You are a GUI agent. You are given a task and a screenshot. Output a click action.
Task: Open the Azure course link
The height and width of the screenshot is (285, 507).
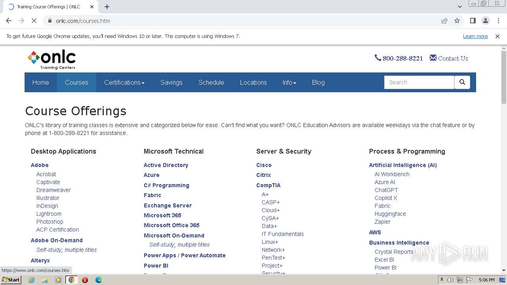[152, 175]
